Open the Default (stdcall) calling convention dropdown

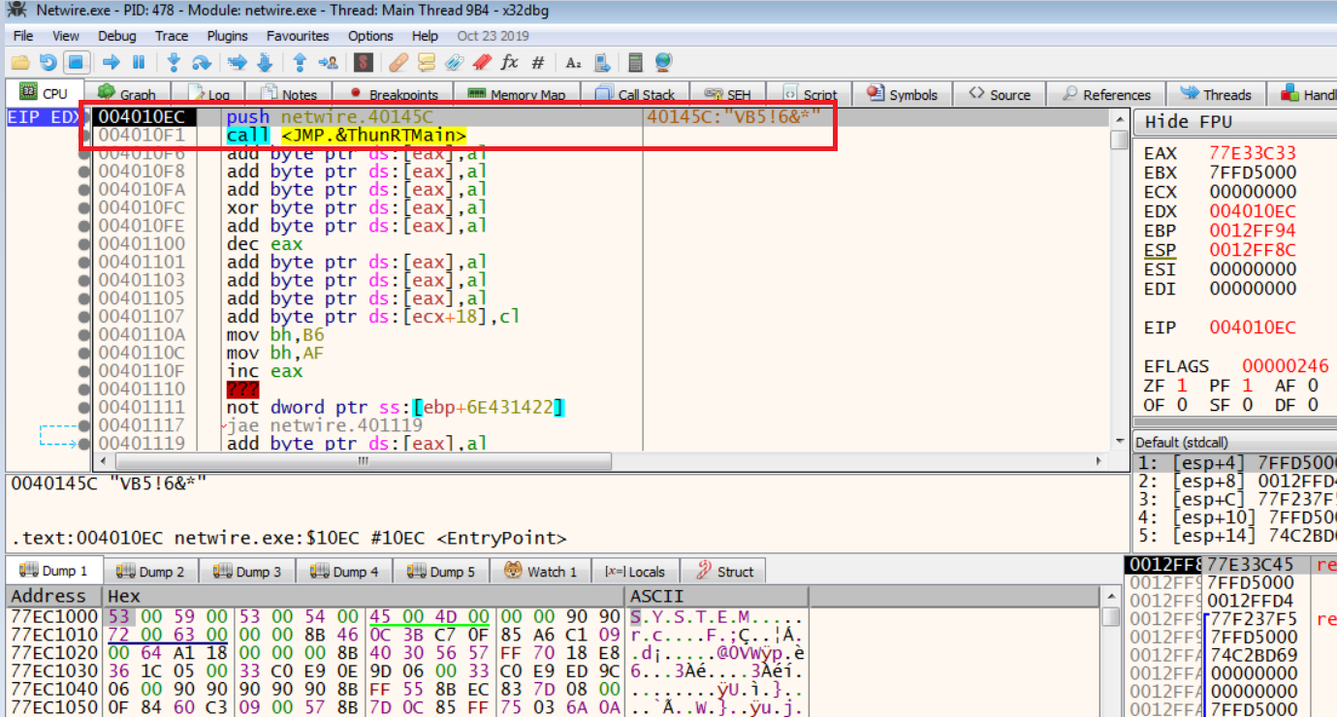1231,443
